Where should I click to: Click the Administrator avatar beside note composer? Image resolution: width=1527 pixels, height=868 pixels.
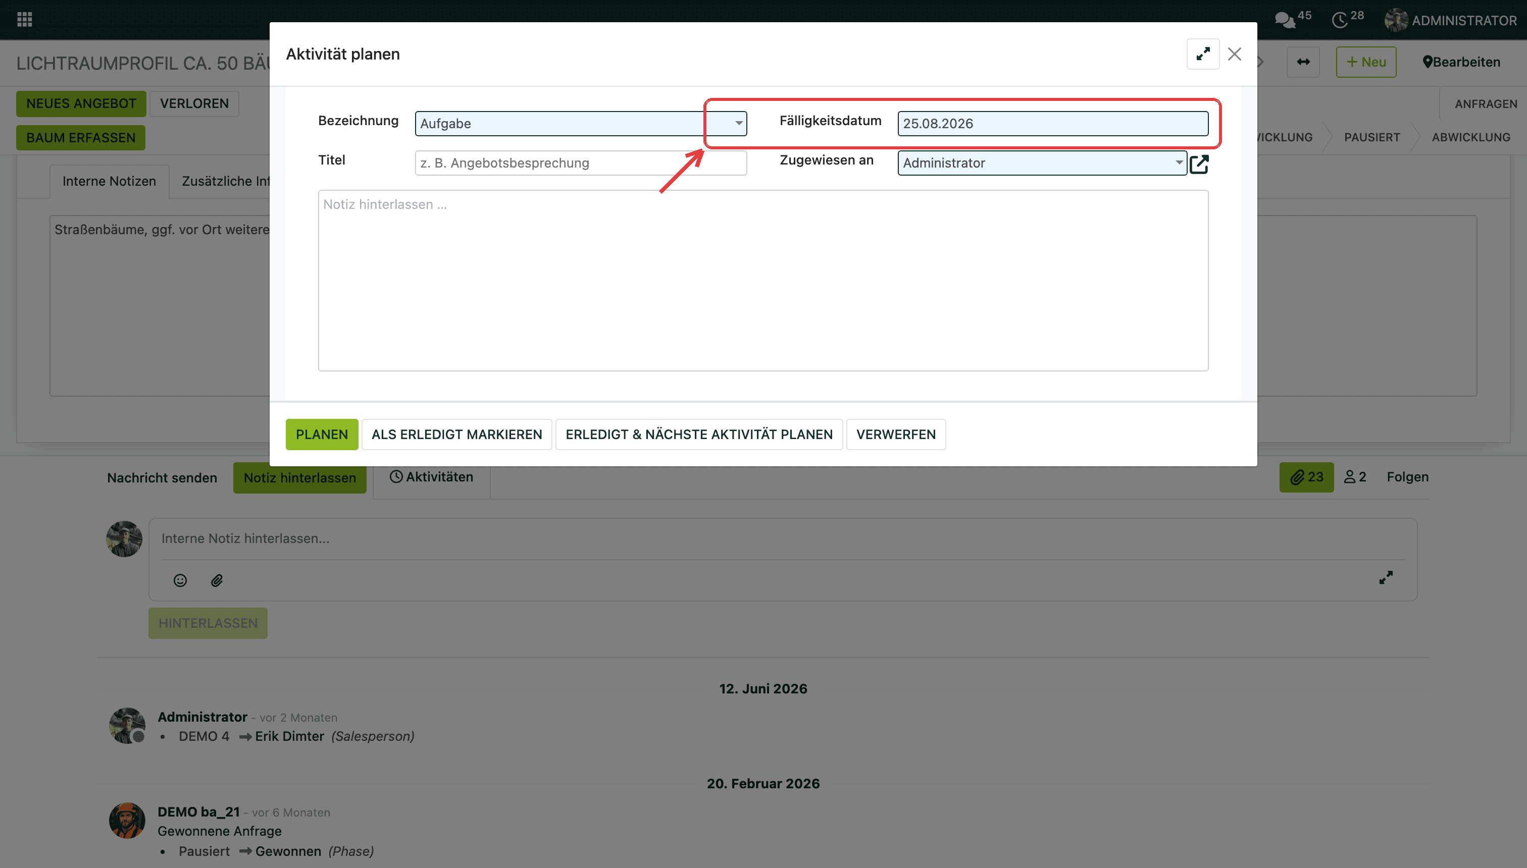(x=124, y=539)
